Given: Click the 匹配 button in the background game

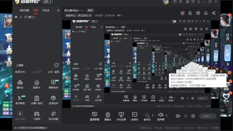Looking at the screenshot, I should (227, 53).
